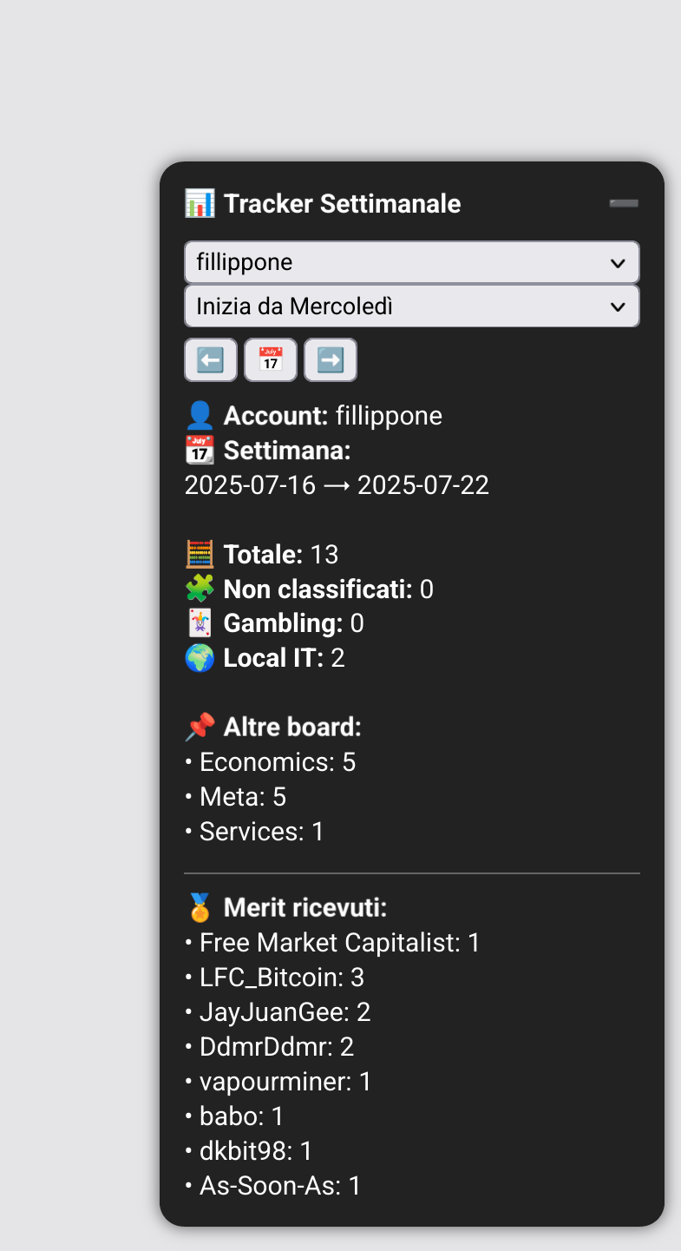Viewport: 681px width, 1251px height.
Task: Click the globe icon next to Local IT
Action: point(200,658)
